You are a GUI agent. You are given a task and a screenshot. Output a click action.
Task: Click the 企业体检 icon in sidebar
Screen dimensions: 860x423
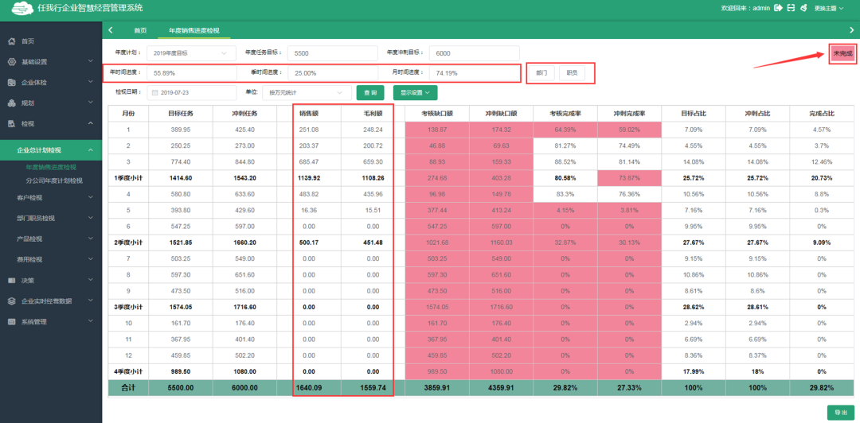12,83
